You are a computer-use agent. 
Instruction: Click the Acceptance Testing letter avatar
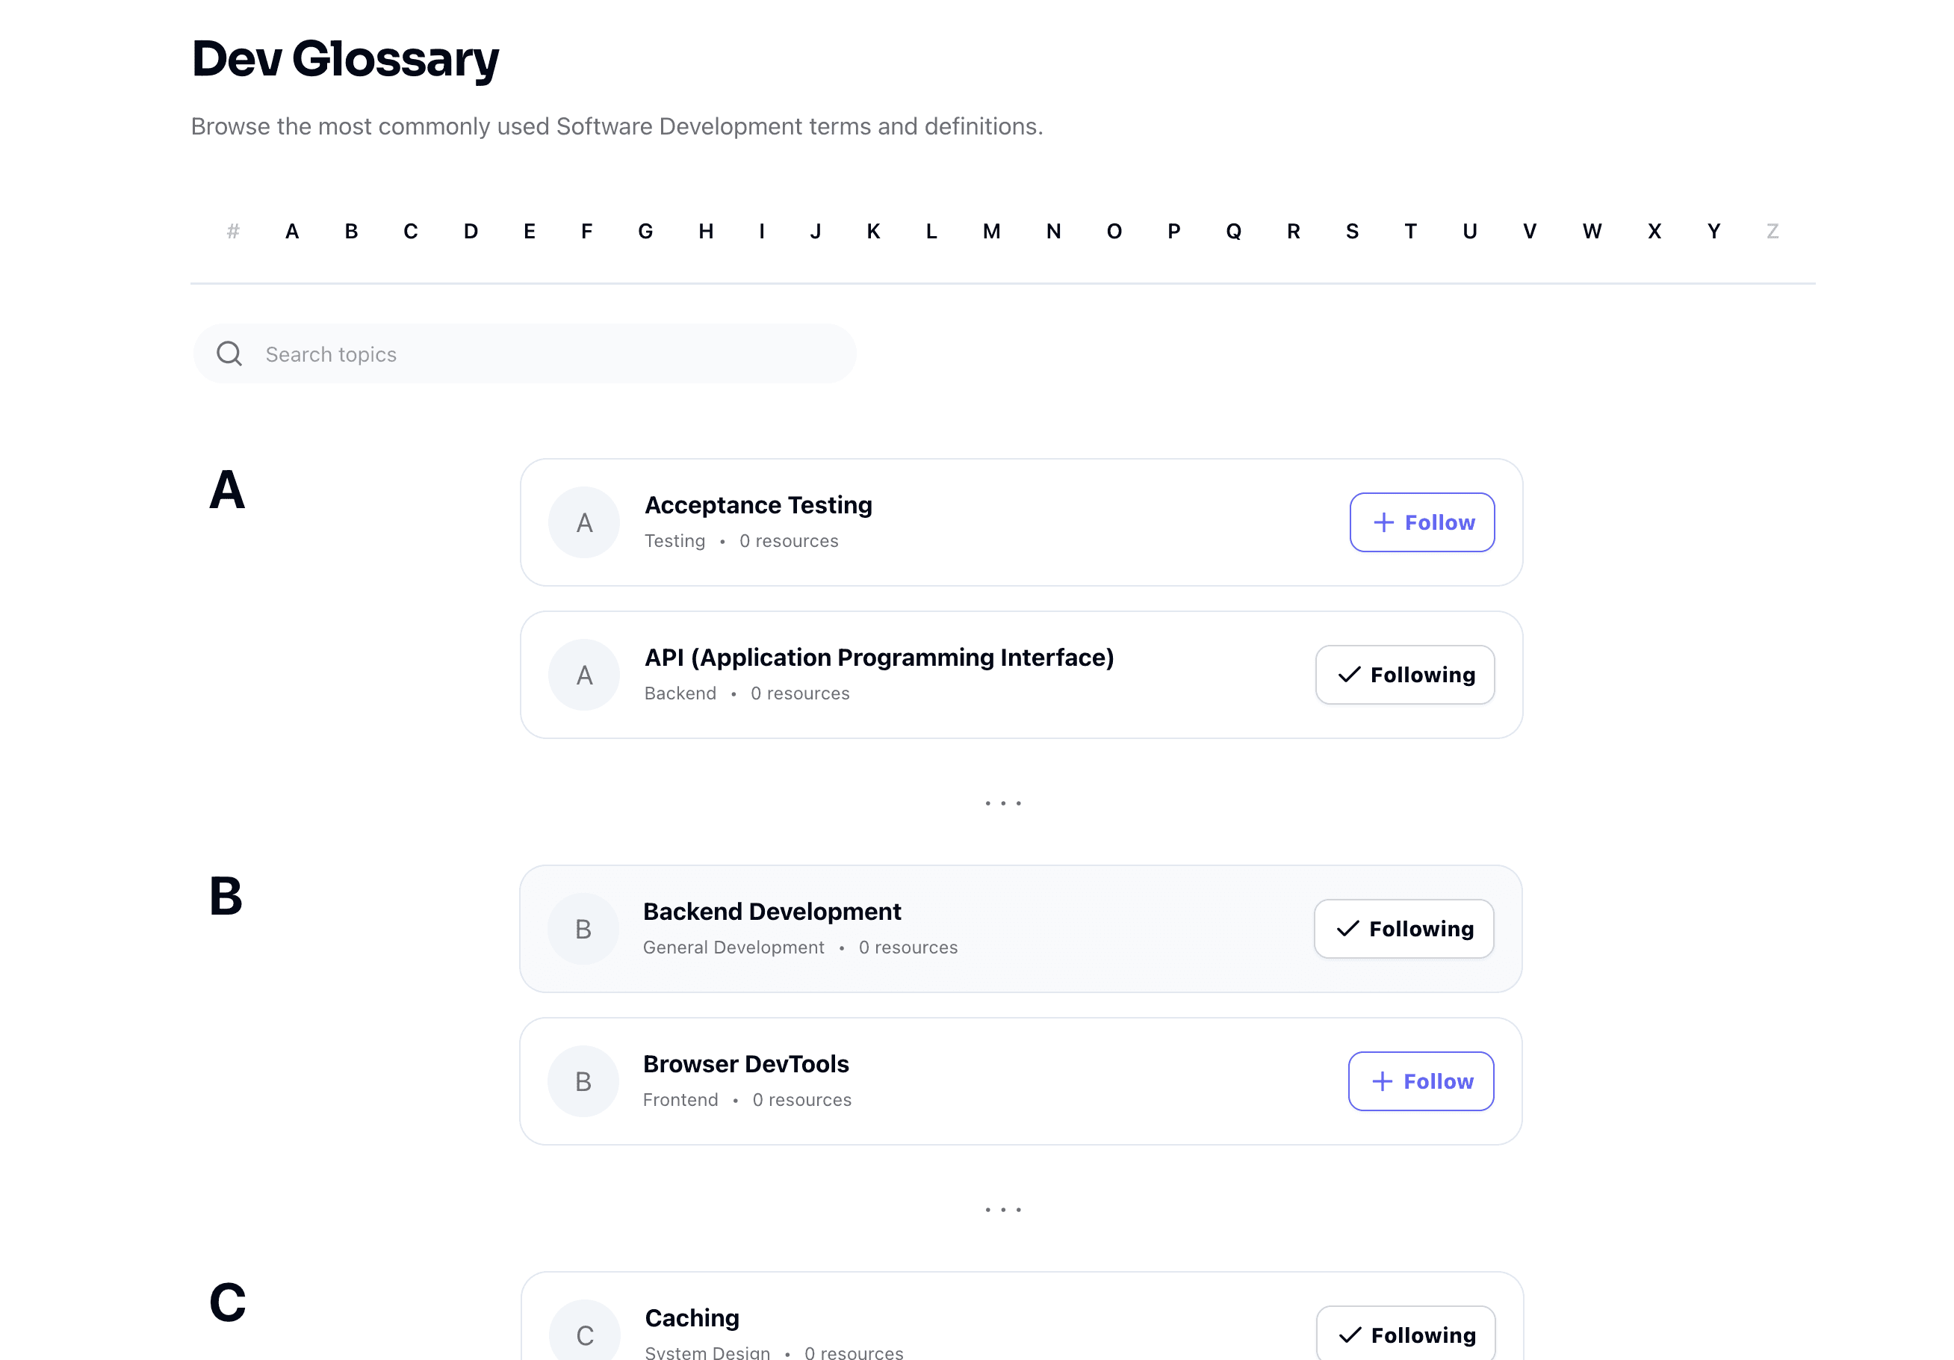[584, 522]
